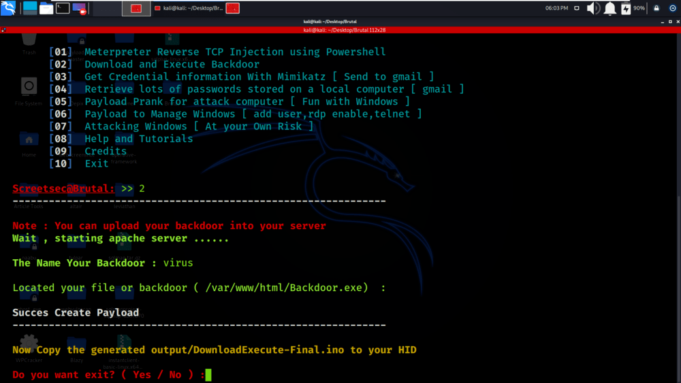Click the display tray icon beside clock
This screenshot has width=681, height=383.
coord(577,8)
